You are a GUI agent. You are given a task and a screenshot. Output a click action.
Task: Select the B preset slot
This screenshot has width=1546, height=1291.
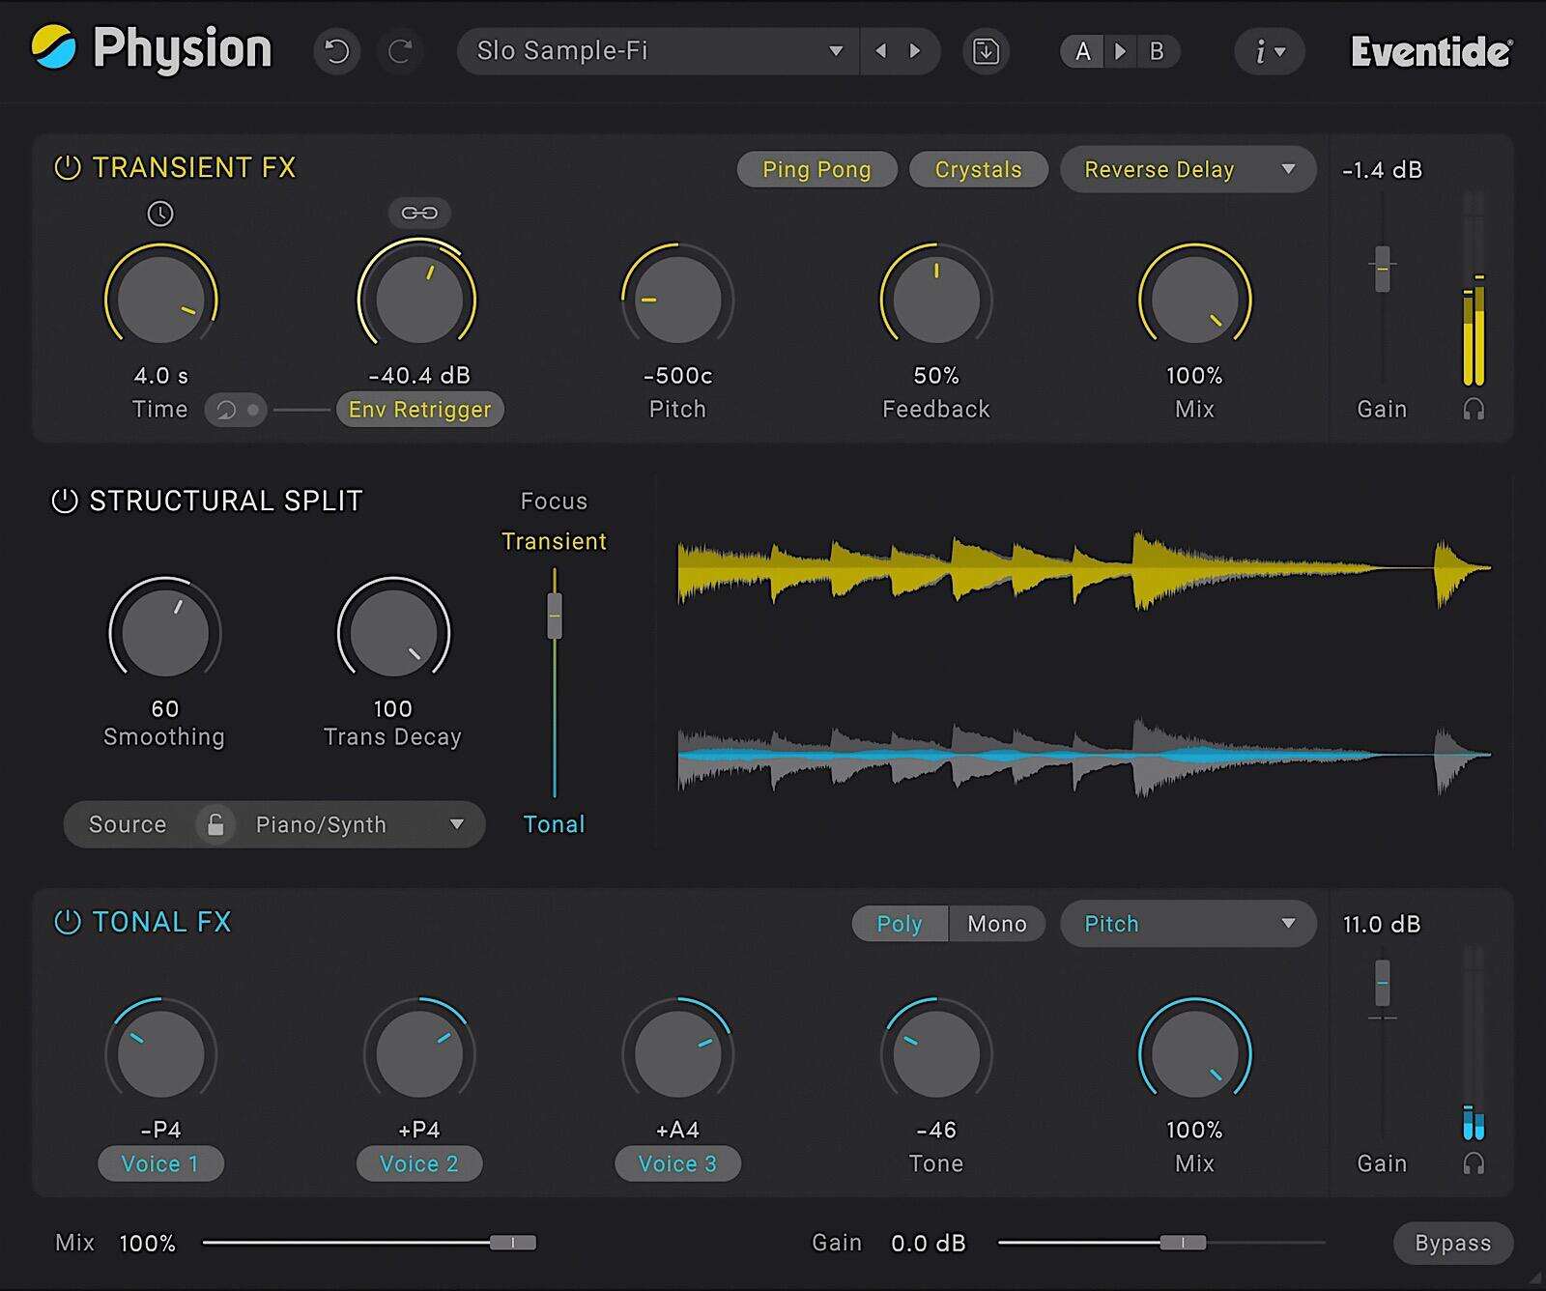pos(1157,51)
